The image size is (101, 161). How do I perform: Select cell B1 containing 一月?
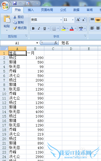tap(35, 53)
